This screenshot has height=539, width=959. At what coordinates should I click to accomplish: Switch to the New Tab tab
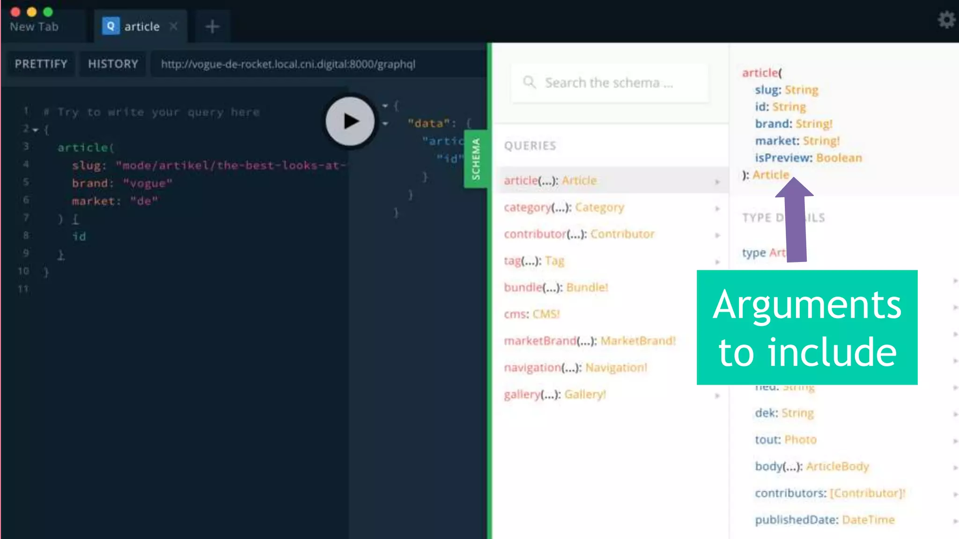coord(34,27)
